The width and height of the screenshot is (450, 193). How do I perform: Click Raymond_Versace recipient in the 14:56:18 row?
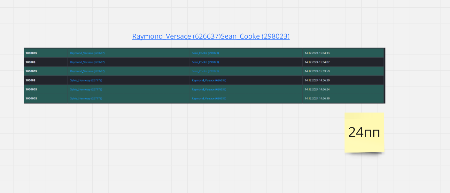point(209,98)
